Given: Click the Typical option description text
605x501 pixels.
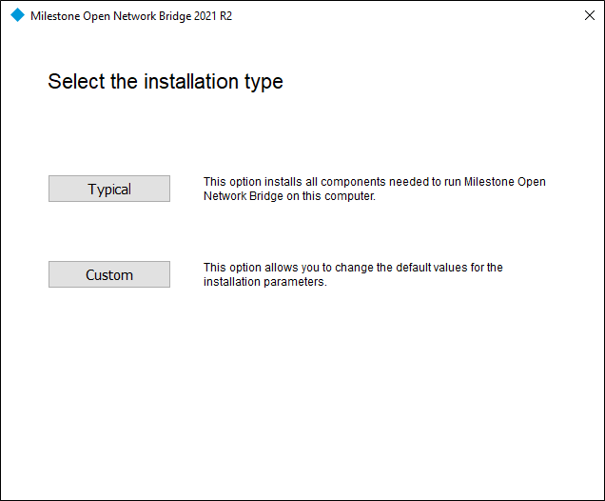Looking at the screenshot, I should click(x=375, y=189).
